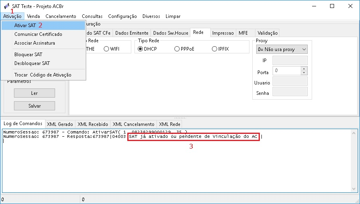Click the log scrollbar down arrow
This screenshot has width=360, height=204.
[x=354, y=189]
